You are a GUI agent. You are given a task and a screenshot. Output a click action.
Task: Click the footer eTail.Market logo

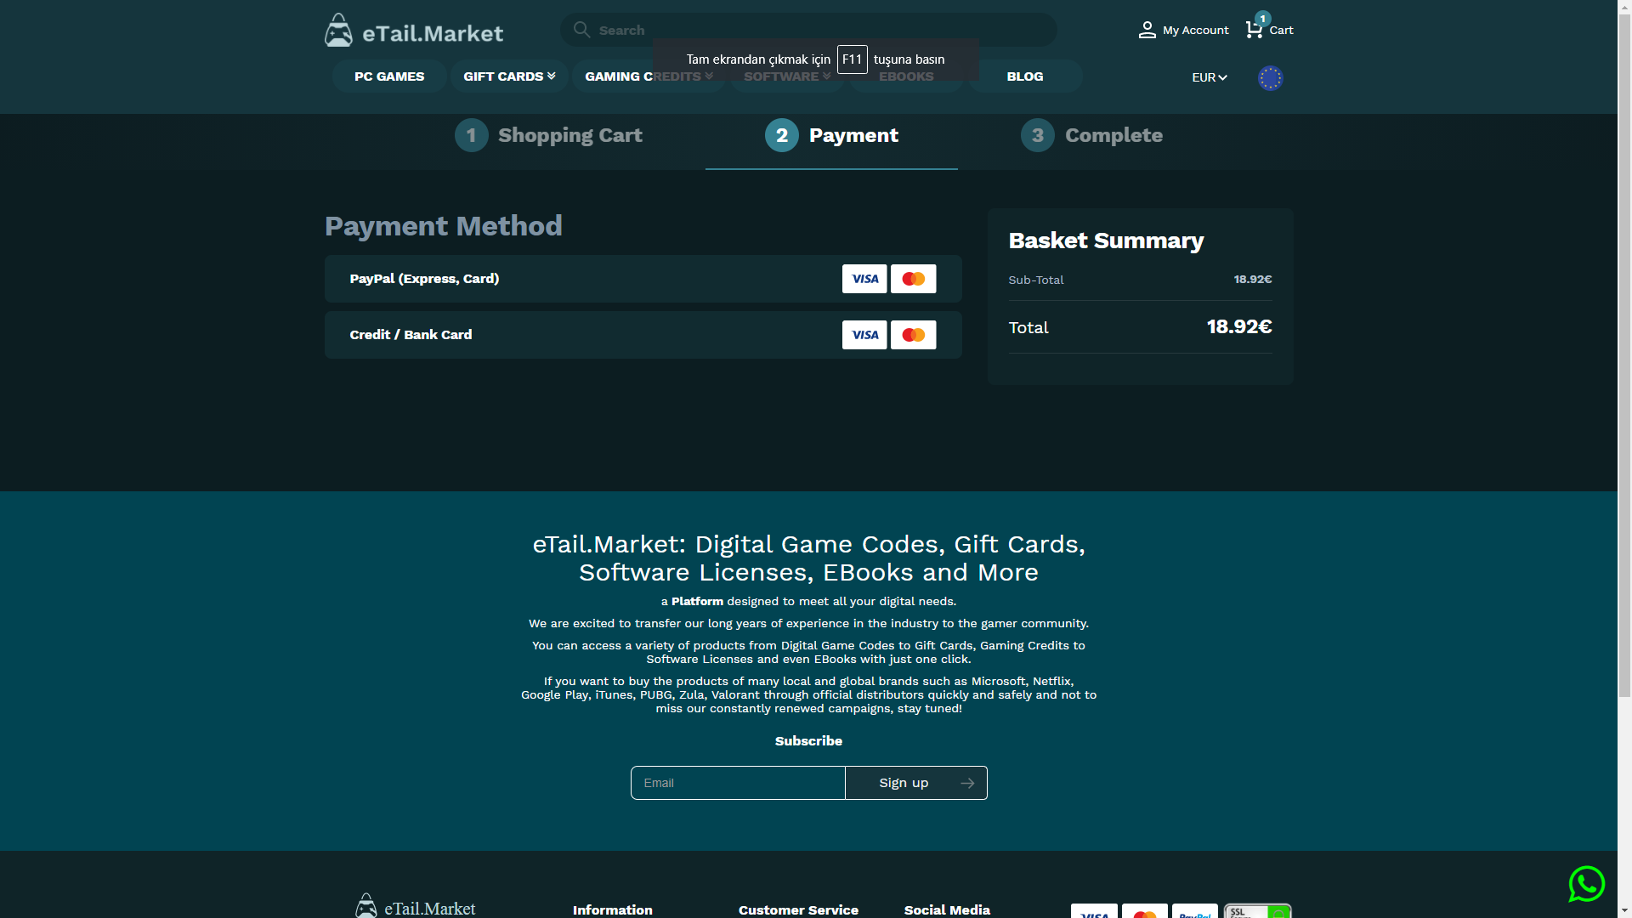pyautogui.click(x=415, y=907)
